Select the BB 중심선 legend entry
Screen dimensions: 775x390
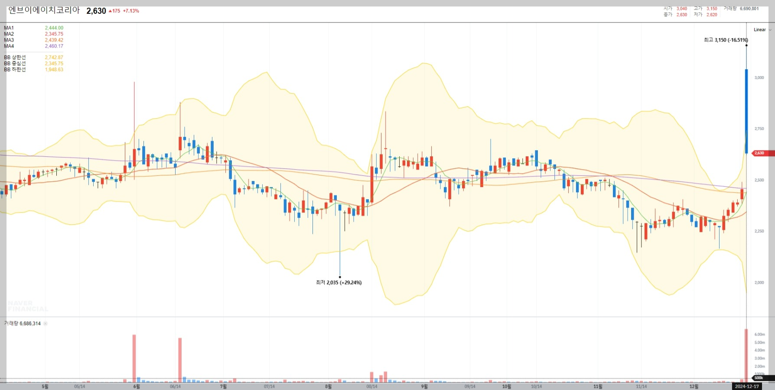tap(33, 63)
